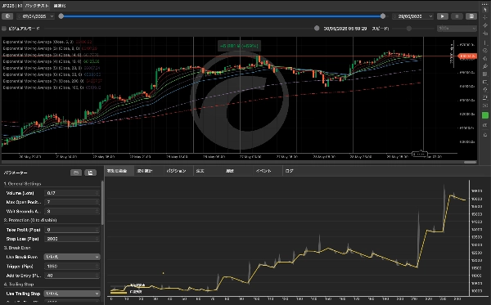Click the Max Open Positions input field
The height and width of the screenshot is (305, 491).
72,202
